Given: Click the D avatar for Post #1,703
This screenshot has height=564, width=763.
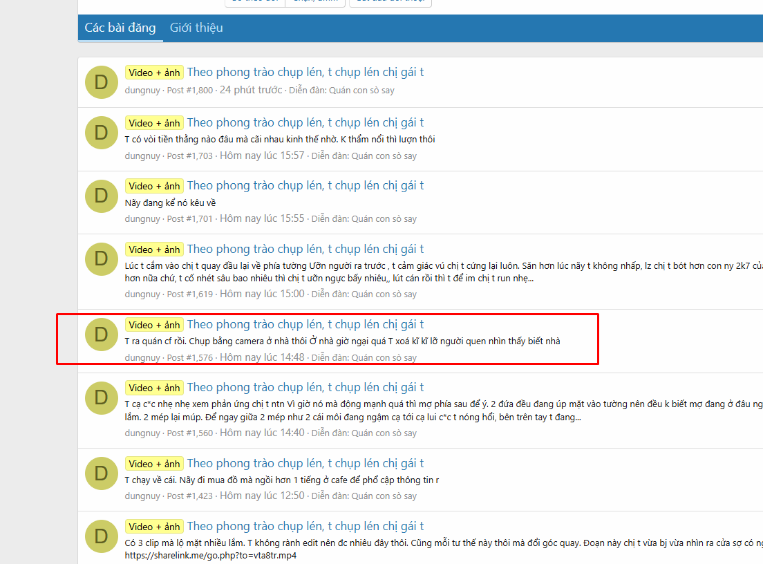Looking at the screenshot, I should (101, 133).
